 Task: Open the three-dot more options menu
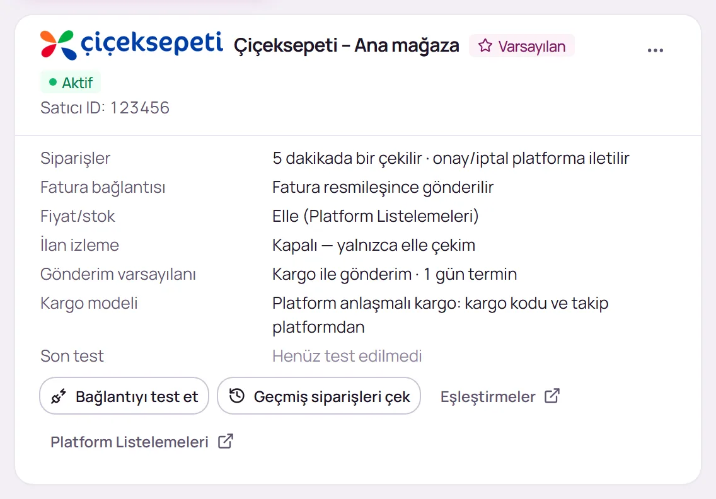click(655, 50)
